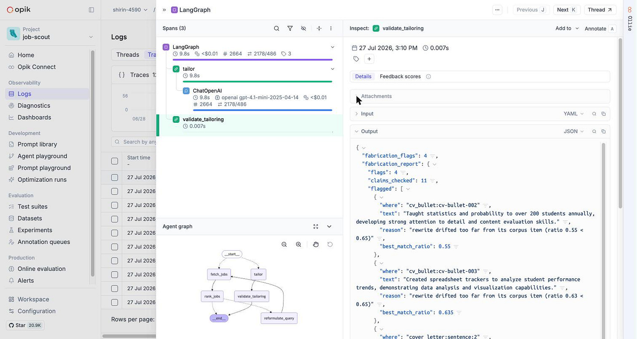The width and height of the screenshot is (637, 339).
Task: Open the Thread view button
Action: (x=600, y=10)
